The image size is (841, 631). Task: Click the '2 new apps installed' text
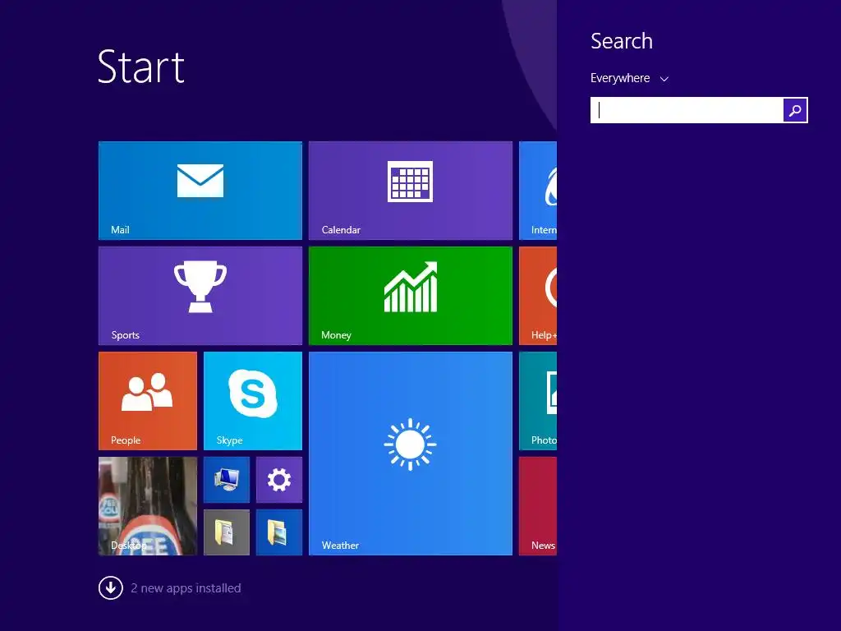(x=186, y=588)
